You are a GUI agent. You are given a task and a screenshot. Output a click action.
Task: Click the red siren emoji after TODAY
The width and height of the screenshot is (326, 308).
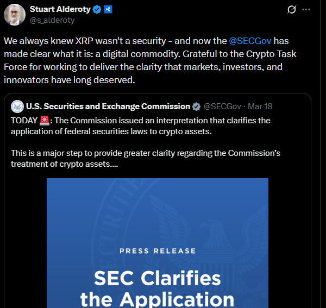[x=45, y=120]
